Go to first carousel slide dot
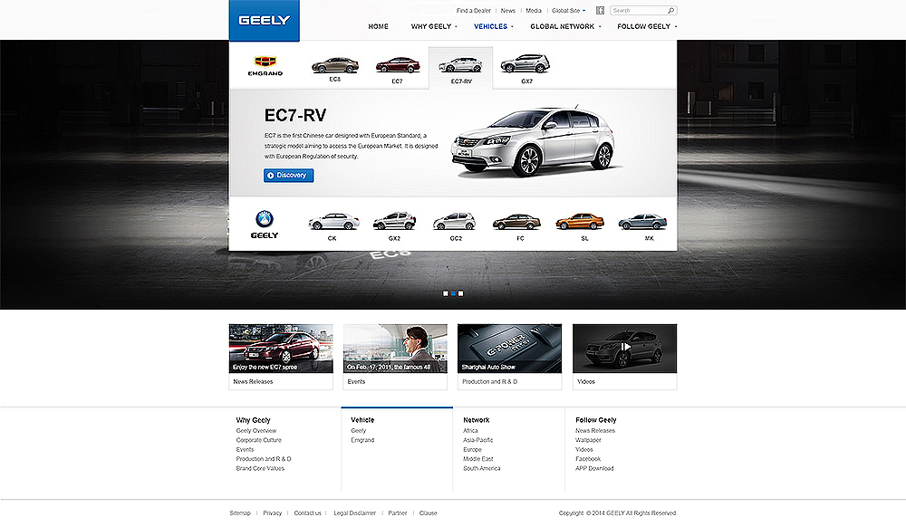The width and height of the screenshot is (906, 526). point(446,293)
